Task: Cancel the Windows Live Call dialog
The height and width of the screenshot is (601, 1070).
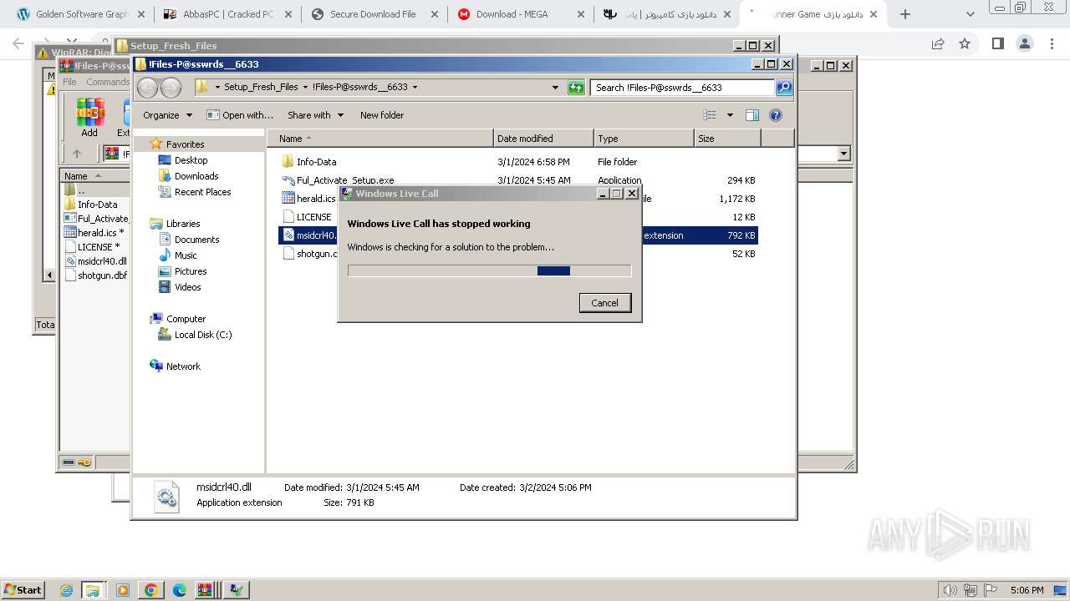Action: [x=605, y=303]
